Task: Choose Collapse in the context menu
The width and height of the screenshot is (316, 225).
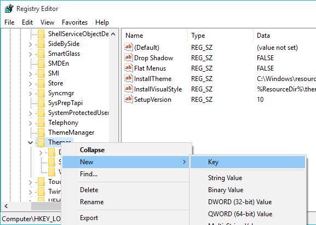Action: pyautogui.click(x=127, y=150)
